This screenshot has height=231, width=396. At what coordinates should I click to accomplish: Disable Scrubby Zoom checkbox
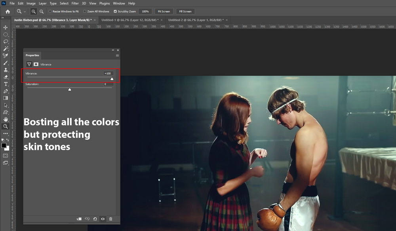(115, 11)
